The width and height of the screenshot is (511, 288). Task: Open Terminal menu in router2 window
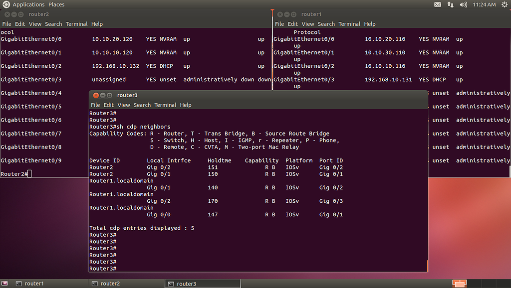pyautogui.click(x=76, y=24)
